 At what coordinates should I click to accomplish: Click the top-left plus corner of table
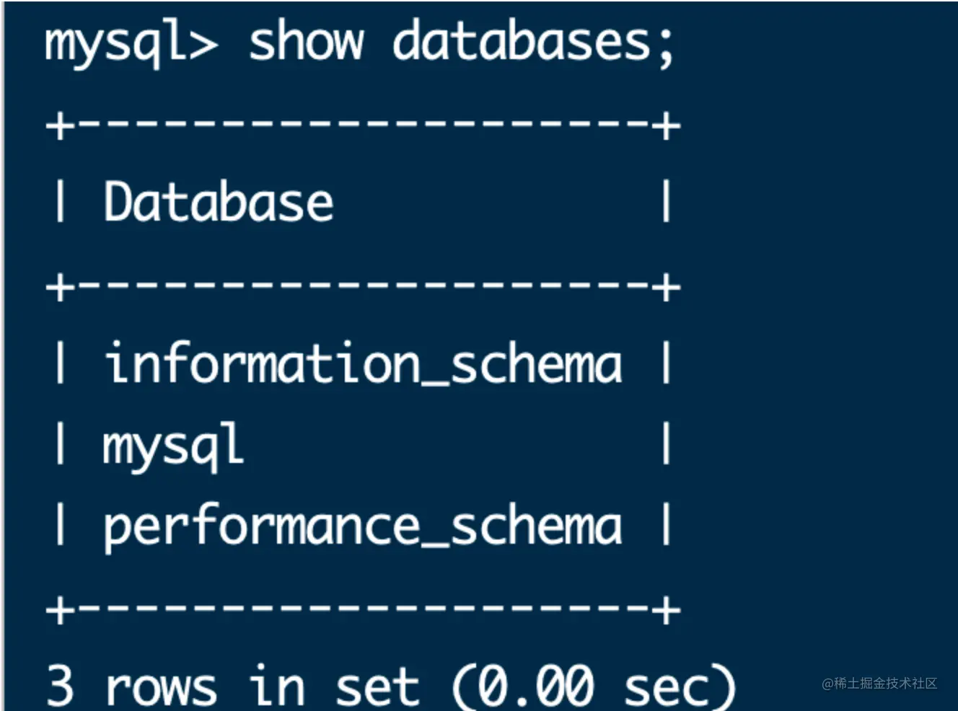60,126
